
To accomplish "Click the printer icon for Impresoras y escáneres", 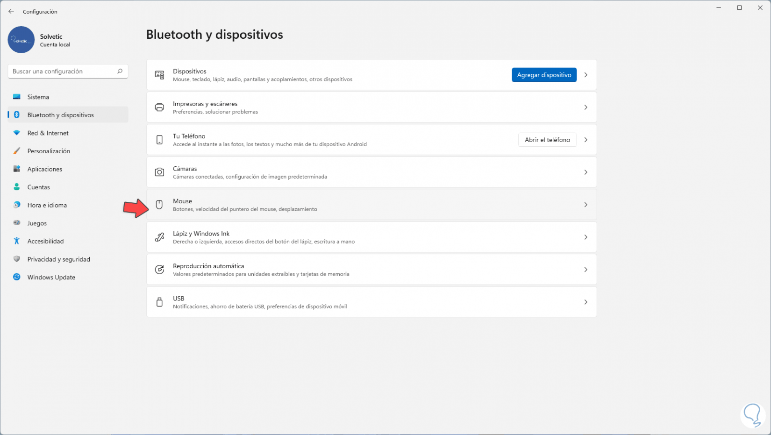I will 159,107.
